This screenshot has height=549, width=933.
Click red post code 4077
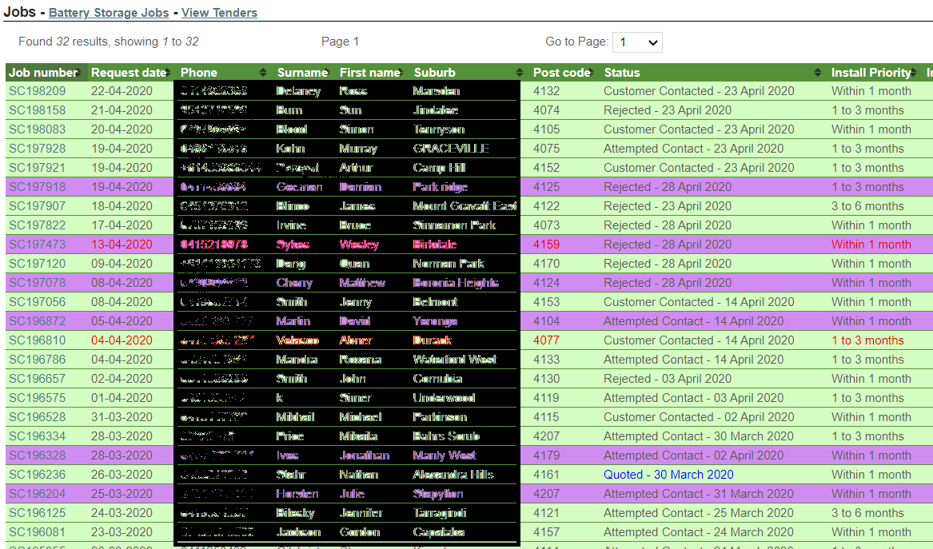pos(546,340)
